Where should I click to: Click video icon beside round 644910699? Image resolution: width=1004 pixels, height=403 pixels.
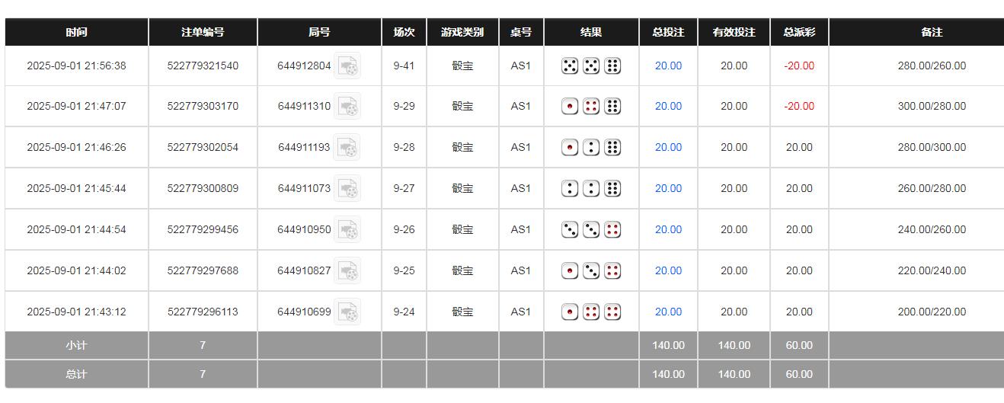click(x=347, y=312)
